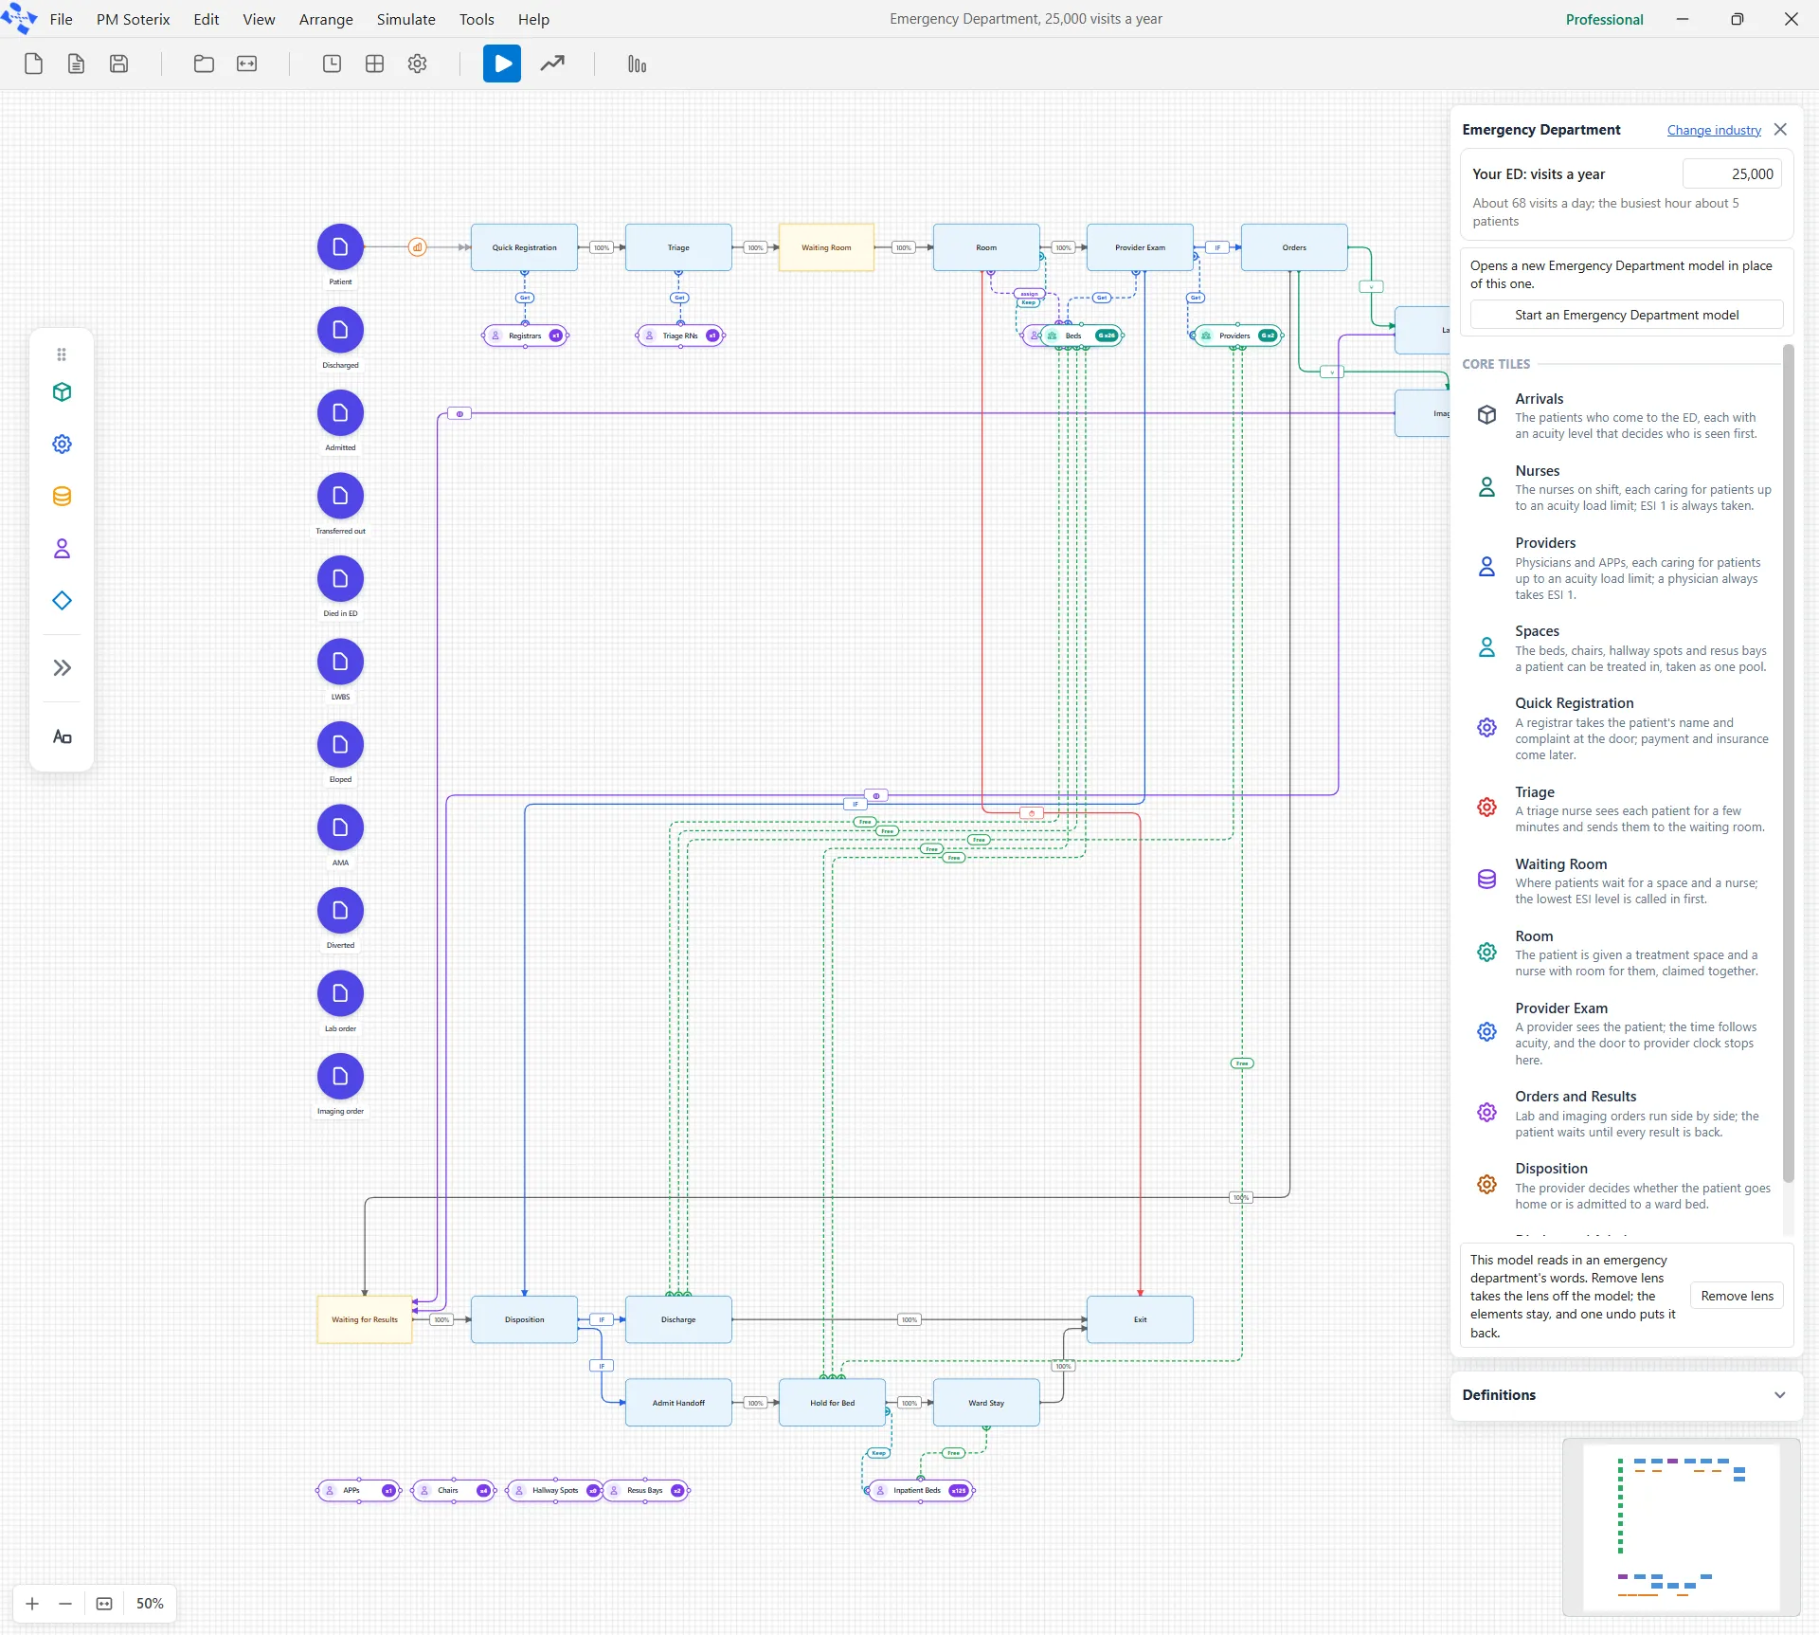Screen dimensions: 1819x1635
Task: Click the sidebar drag handle dots
Action: (x=62, y=354)
